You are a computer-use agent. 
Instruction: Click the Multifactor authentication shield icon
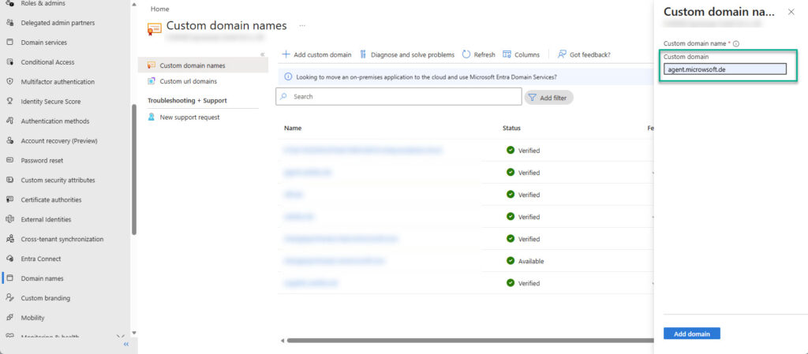[9, 82]
